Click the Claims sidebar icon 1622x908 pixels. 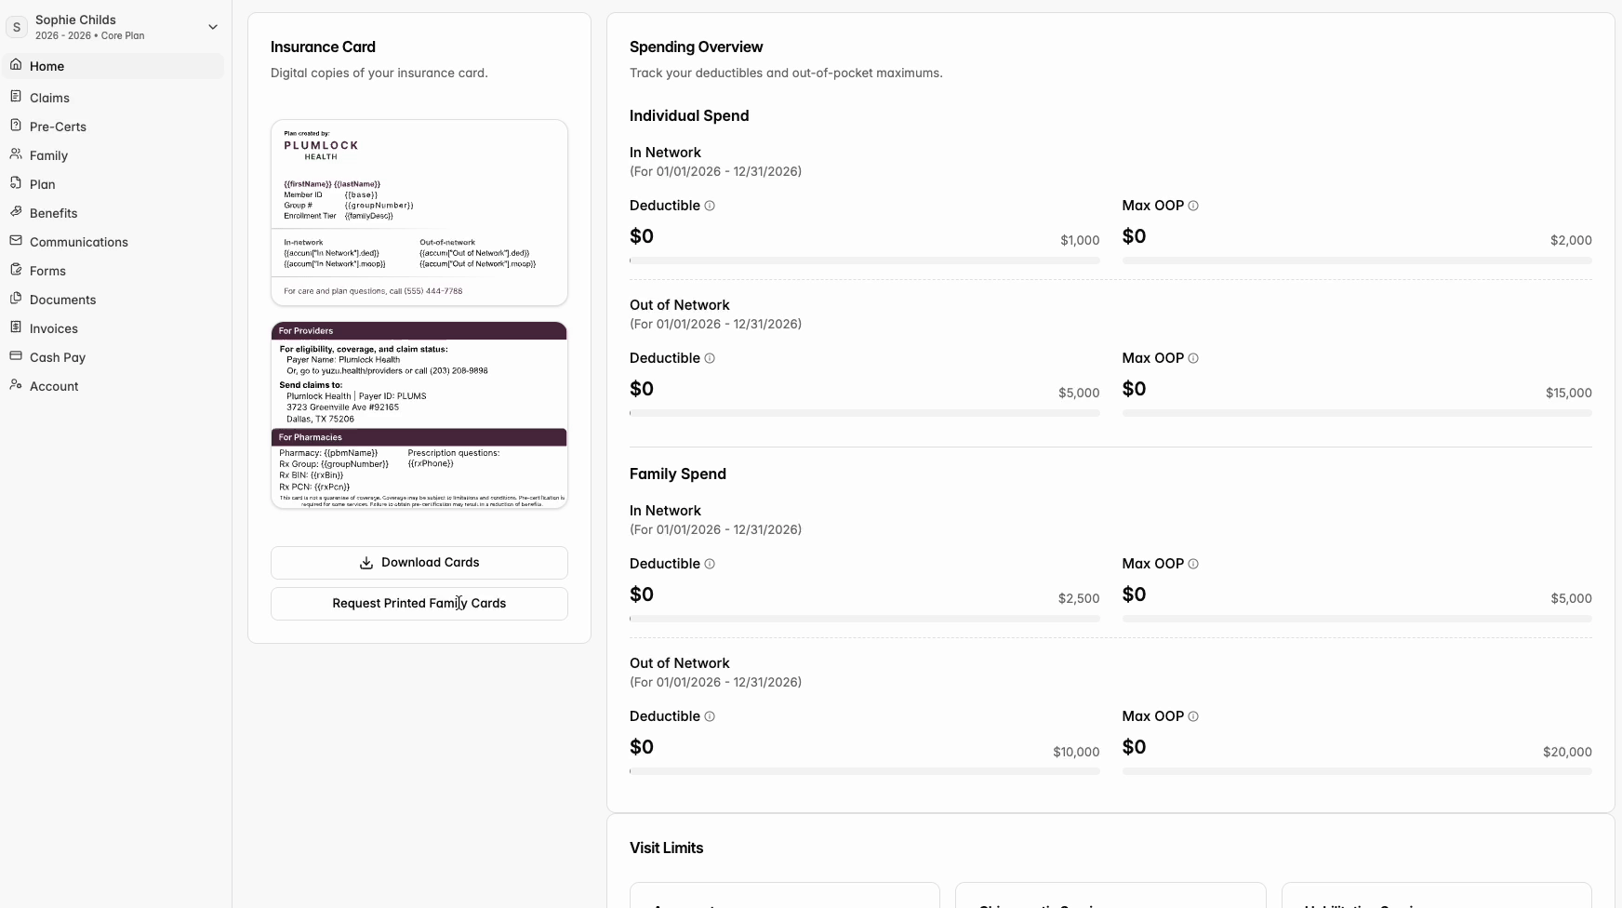16,97
